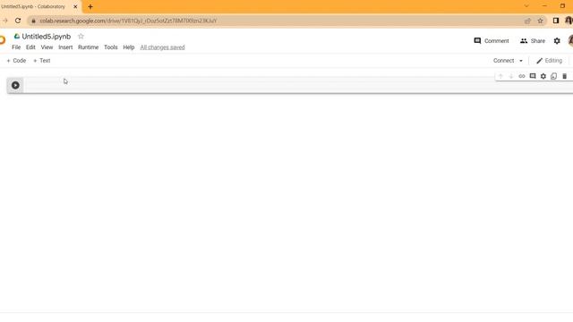The width and height of the screenshot is (573, 322).
Task: Add a new Code cell
Action: coord(16,61)
